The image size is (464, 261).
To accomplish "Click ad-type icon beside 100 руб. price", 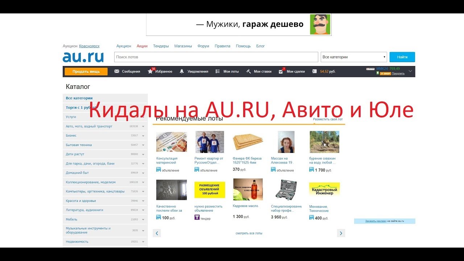I will (158, 217).
